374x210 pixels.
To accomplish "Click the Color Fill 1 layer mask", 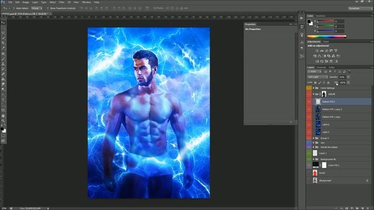I will point(324,165).
